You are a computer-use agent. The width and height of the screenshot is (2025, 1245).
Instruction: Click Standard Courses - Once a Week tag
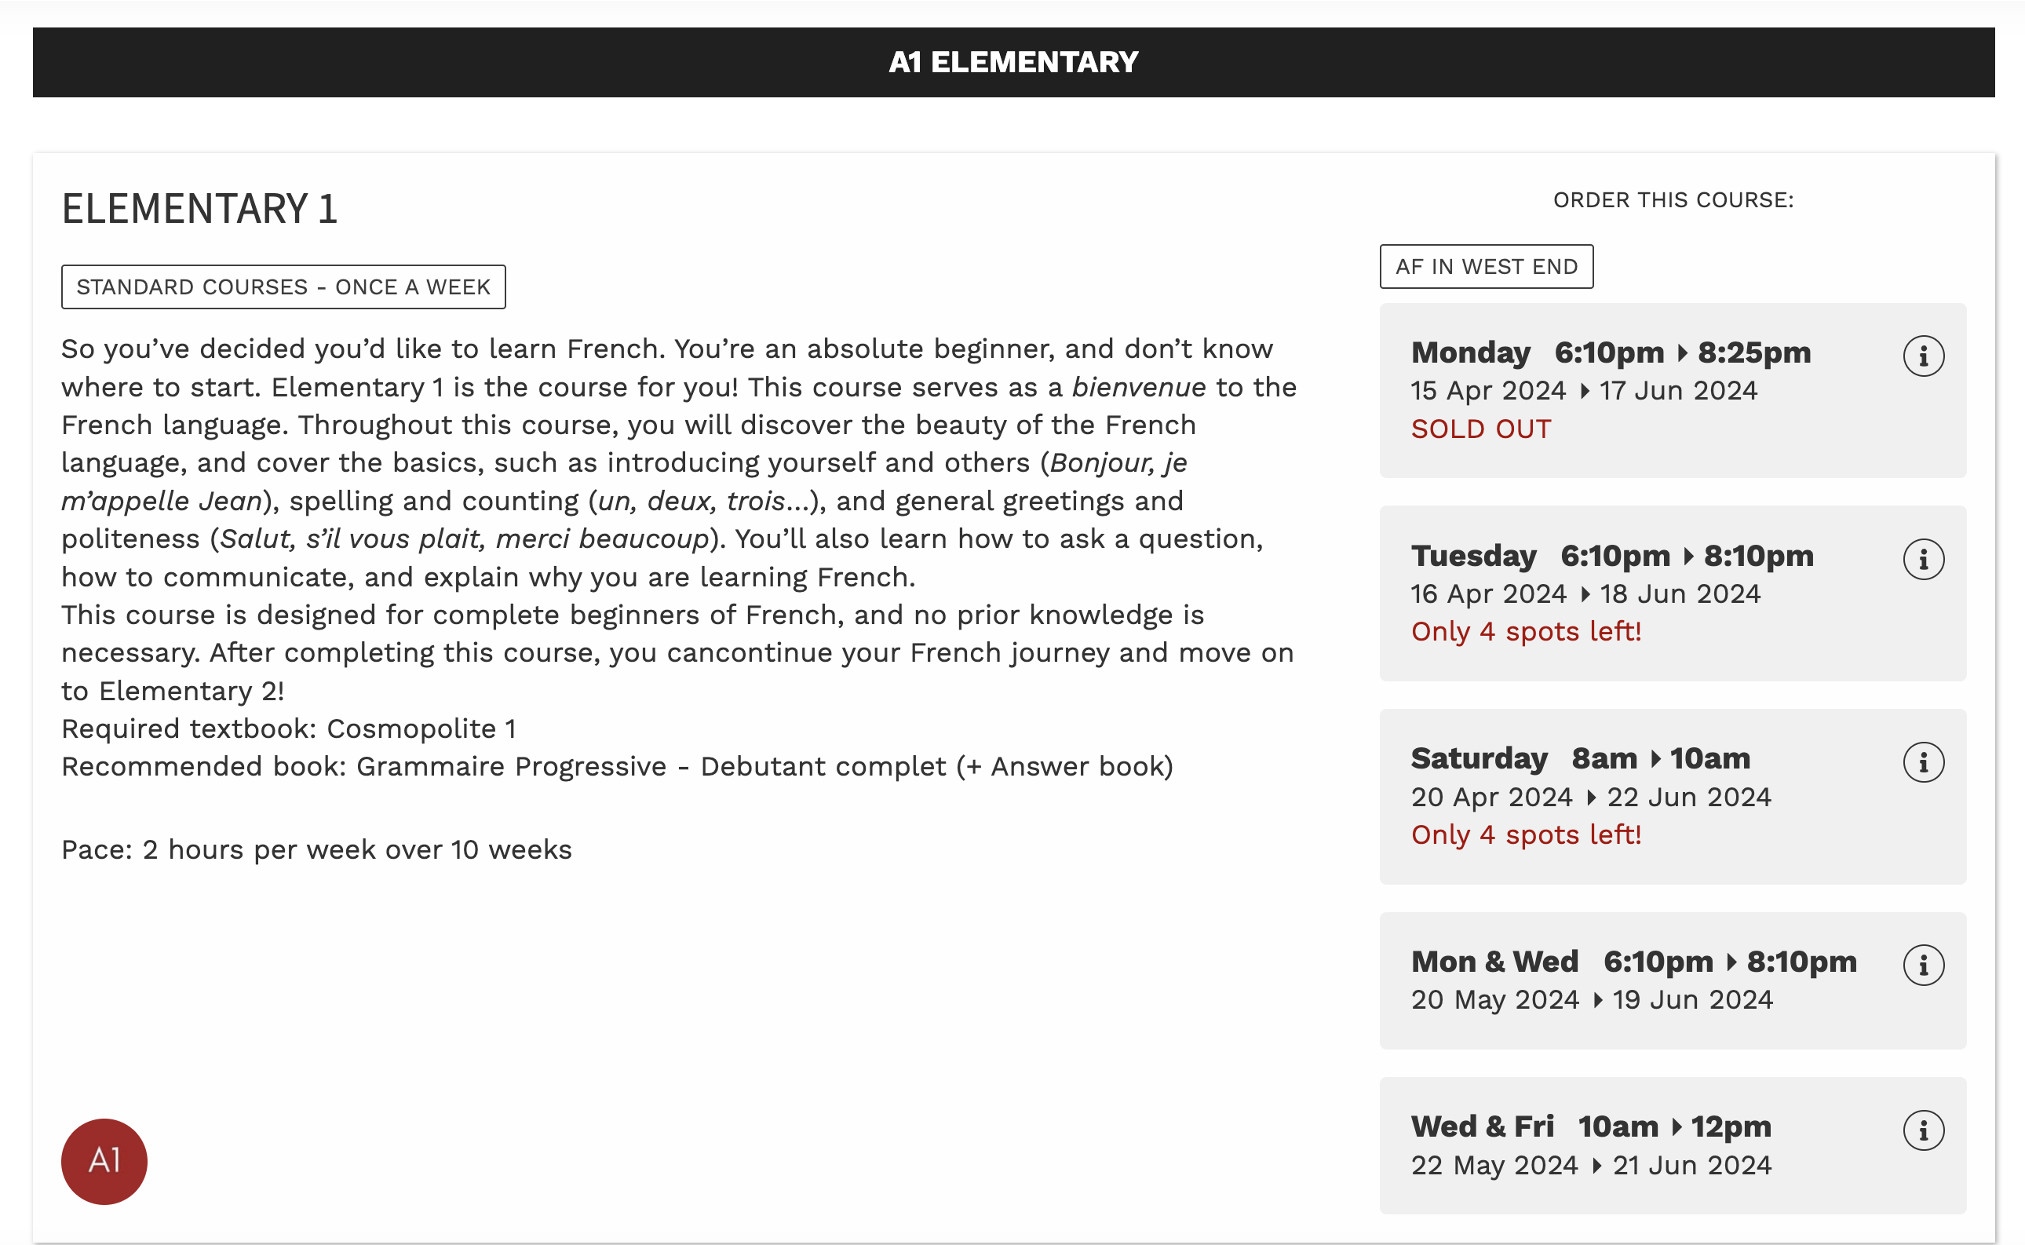pyautogui.click(x=283, y=287)
